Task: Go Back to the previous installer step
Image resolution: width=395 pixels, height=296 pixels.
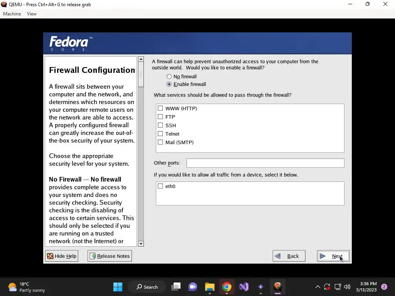Action: click(x=289, y=256)
